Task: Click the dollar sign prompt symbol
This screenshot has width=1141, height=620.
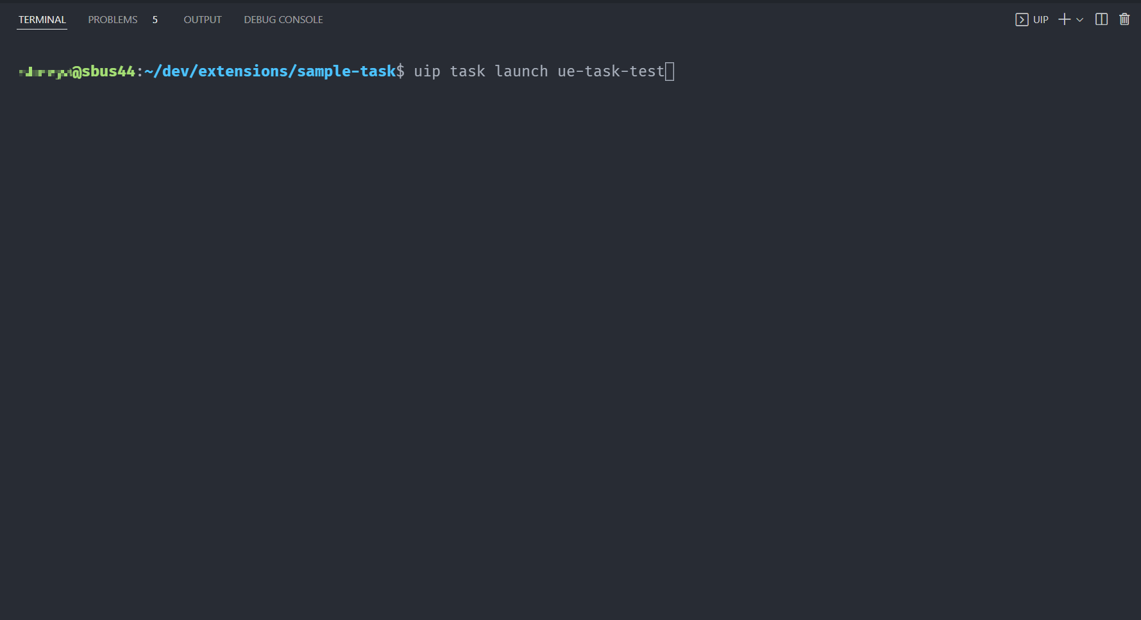Action: point(401,71)
